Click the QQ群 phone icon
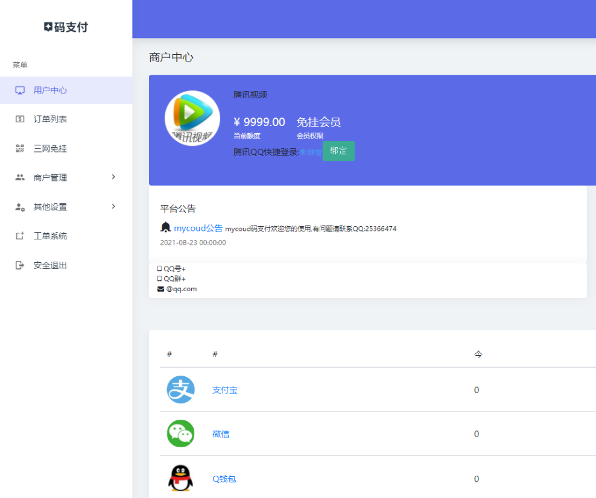This screenshot has width=596, height=498. (x=160, y=279)
